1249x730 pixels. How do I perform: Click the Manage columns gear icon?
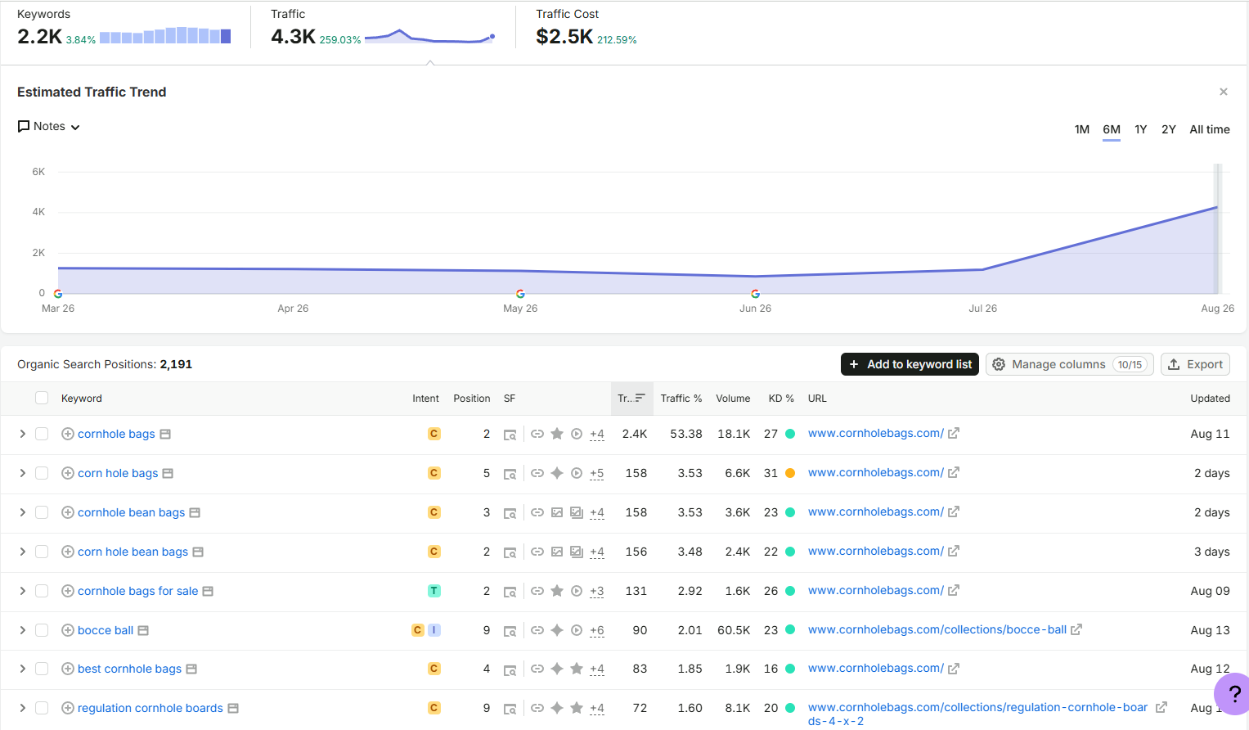[x=999, y=364]
